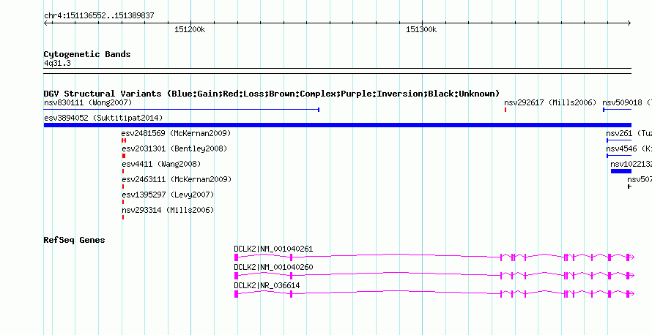Click the first exon of DCLK2 NR_036614
Viewport: 652px width, 335px height.
coord(236,293)
